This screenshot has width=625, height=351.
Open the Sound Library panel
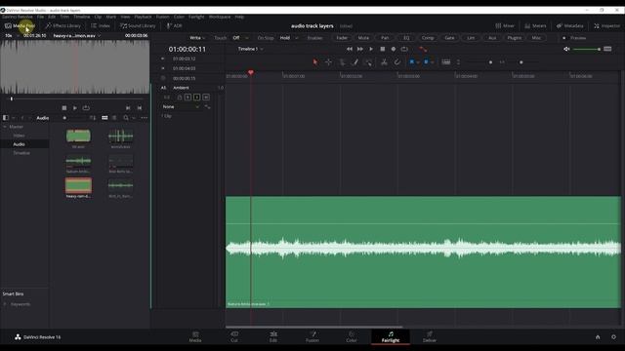(x=138, y=26)
